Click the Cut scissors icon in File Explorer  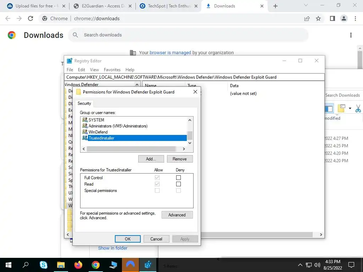pyautogui.click(x=358, y=108)
